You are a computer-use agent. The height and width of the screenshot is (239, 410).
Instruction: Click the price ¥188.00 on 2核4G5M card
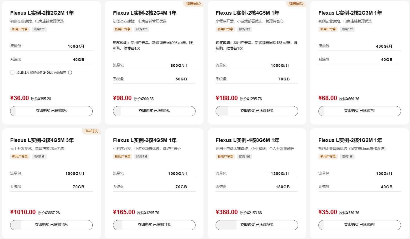[x=226, y=98]
